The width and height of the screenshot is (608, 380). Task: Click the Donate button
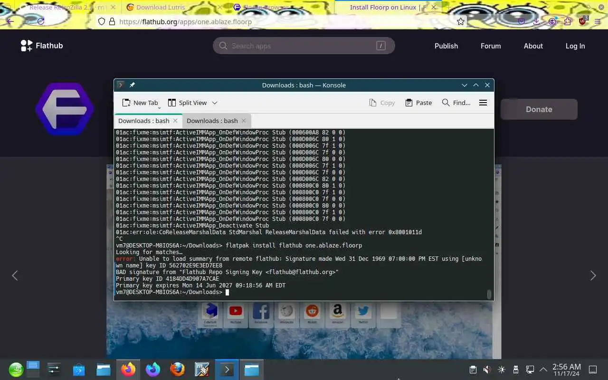539,109
